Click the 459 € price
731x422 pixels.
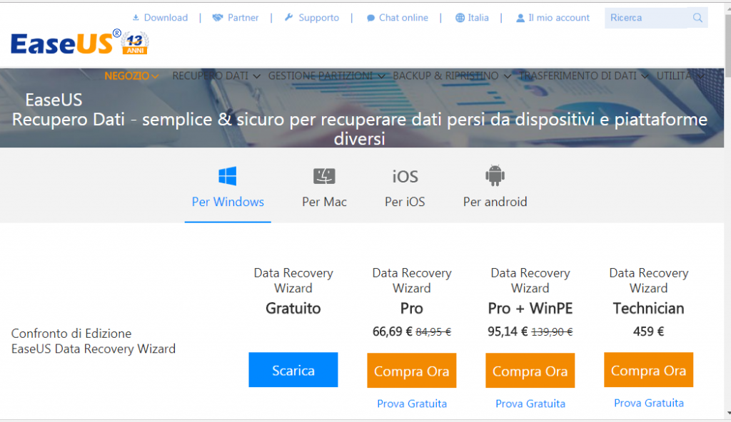[x=648, y=331]
